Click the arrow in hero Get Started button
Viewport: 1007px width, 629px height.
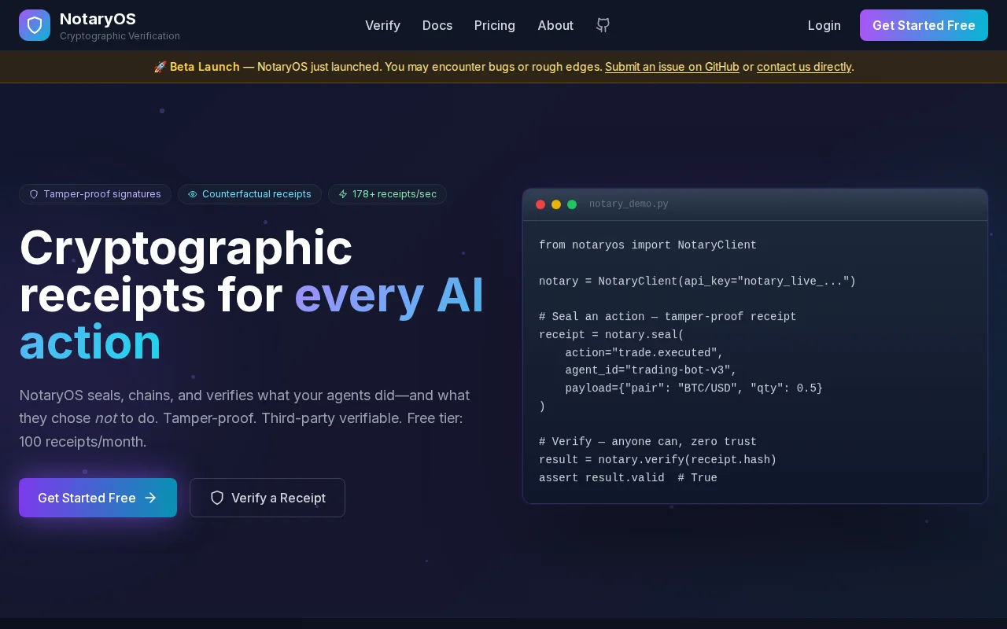click(151, 498)
